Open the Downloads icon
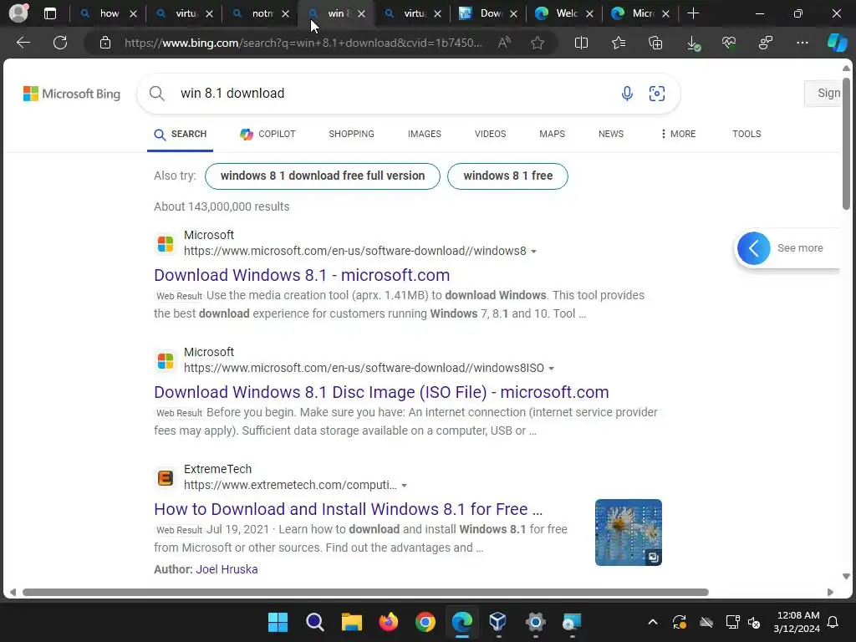 (693, 43)
